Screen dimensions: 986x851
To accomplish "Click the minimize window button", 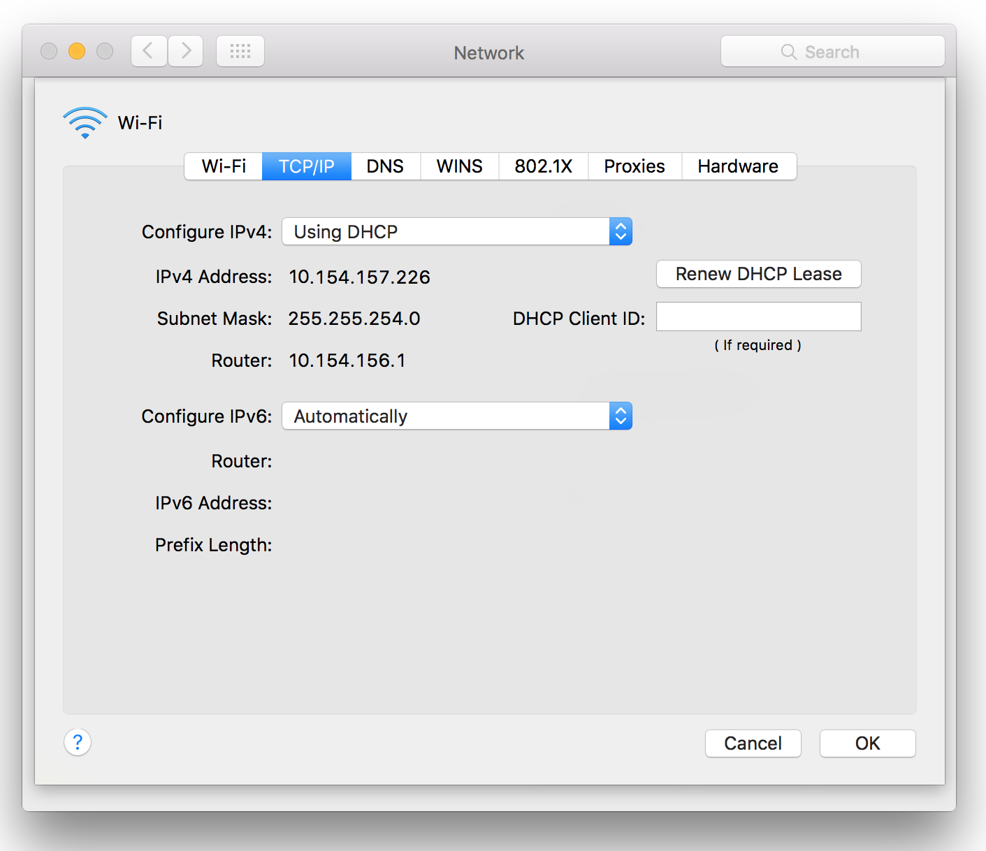I will click(77, 50).
